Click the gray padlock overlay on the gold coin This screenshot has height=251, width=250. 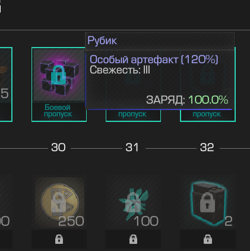coord(59,205)
